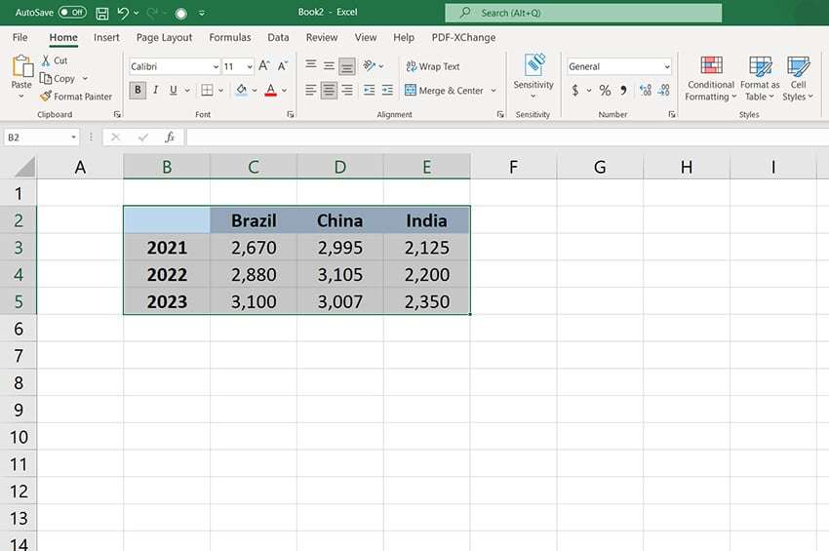Screen dimensions: 829x551
Task: Expand the General number format dropdown
Action: tap(667, 67)
